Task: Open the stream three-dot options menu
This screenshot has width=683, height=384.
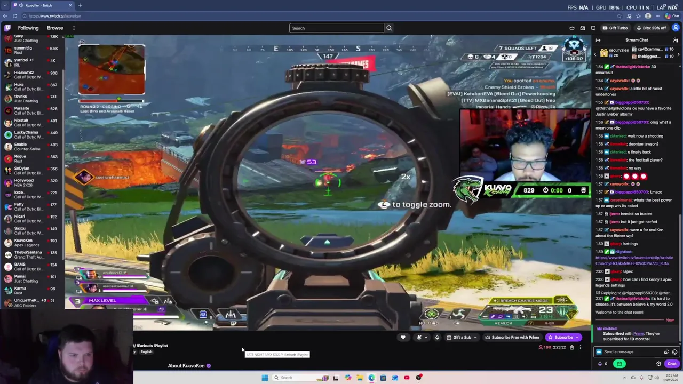Action: 581,347
